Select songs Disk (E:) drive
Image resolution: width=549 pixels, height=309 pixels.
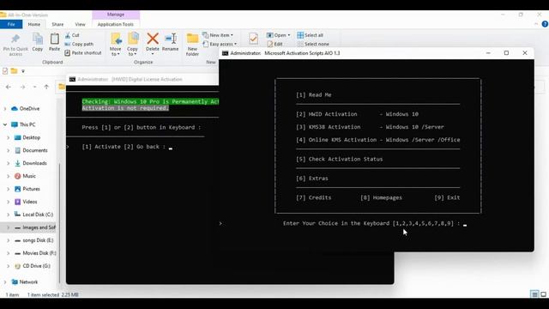pyautogui.click(x=38, y=240)
